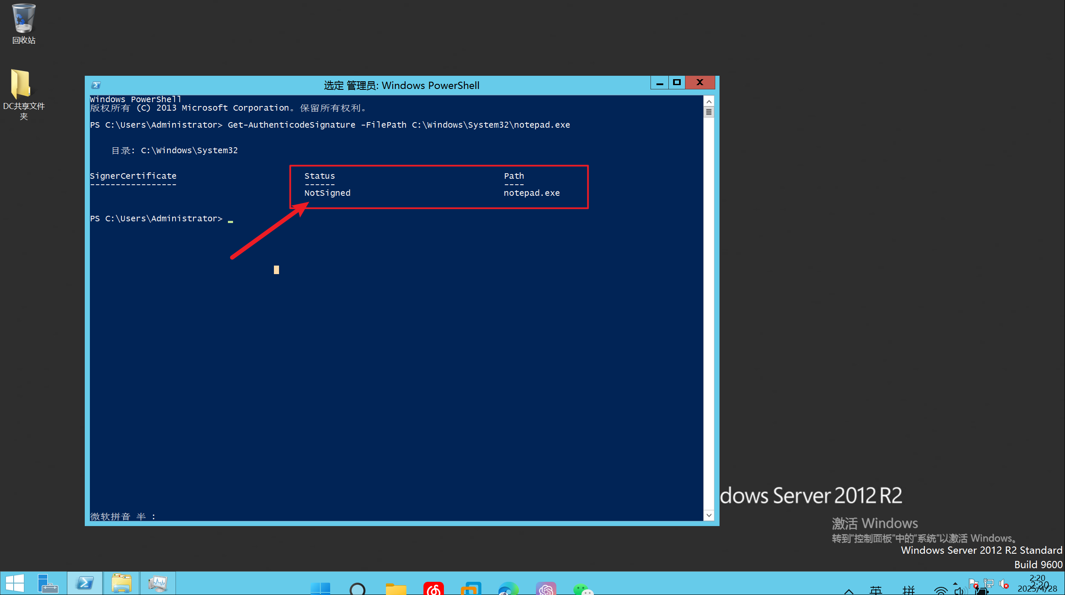Maximize the PowerShell window
The height and width of the screenshot is (595, 1065).
coord(677,83)
